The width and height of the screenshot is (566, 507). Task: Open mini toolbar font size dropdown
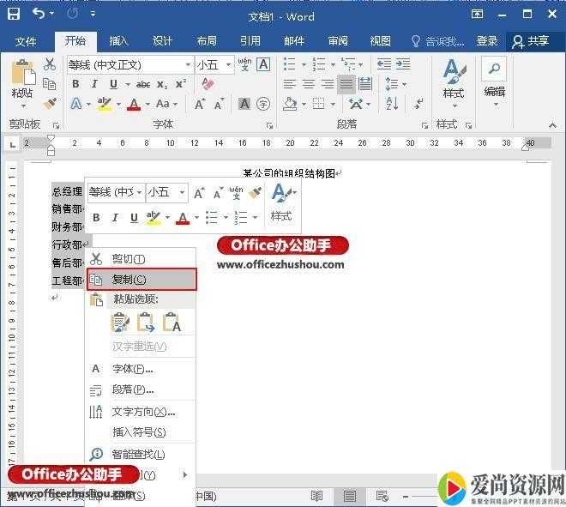click(183, 192)
